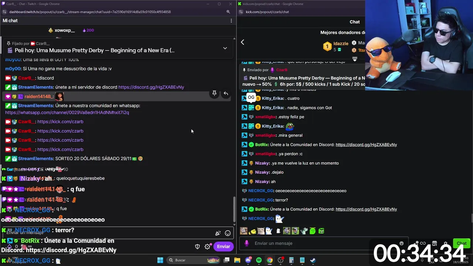Open the WhatsApp channel link in Twitch chat
This screenshot has width=473, height=266.
(67, 112)
